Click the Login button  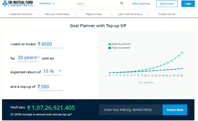pos(188,4)
